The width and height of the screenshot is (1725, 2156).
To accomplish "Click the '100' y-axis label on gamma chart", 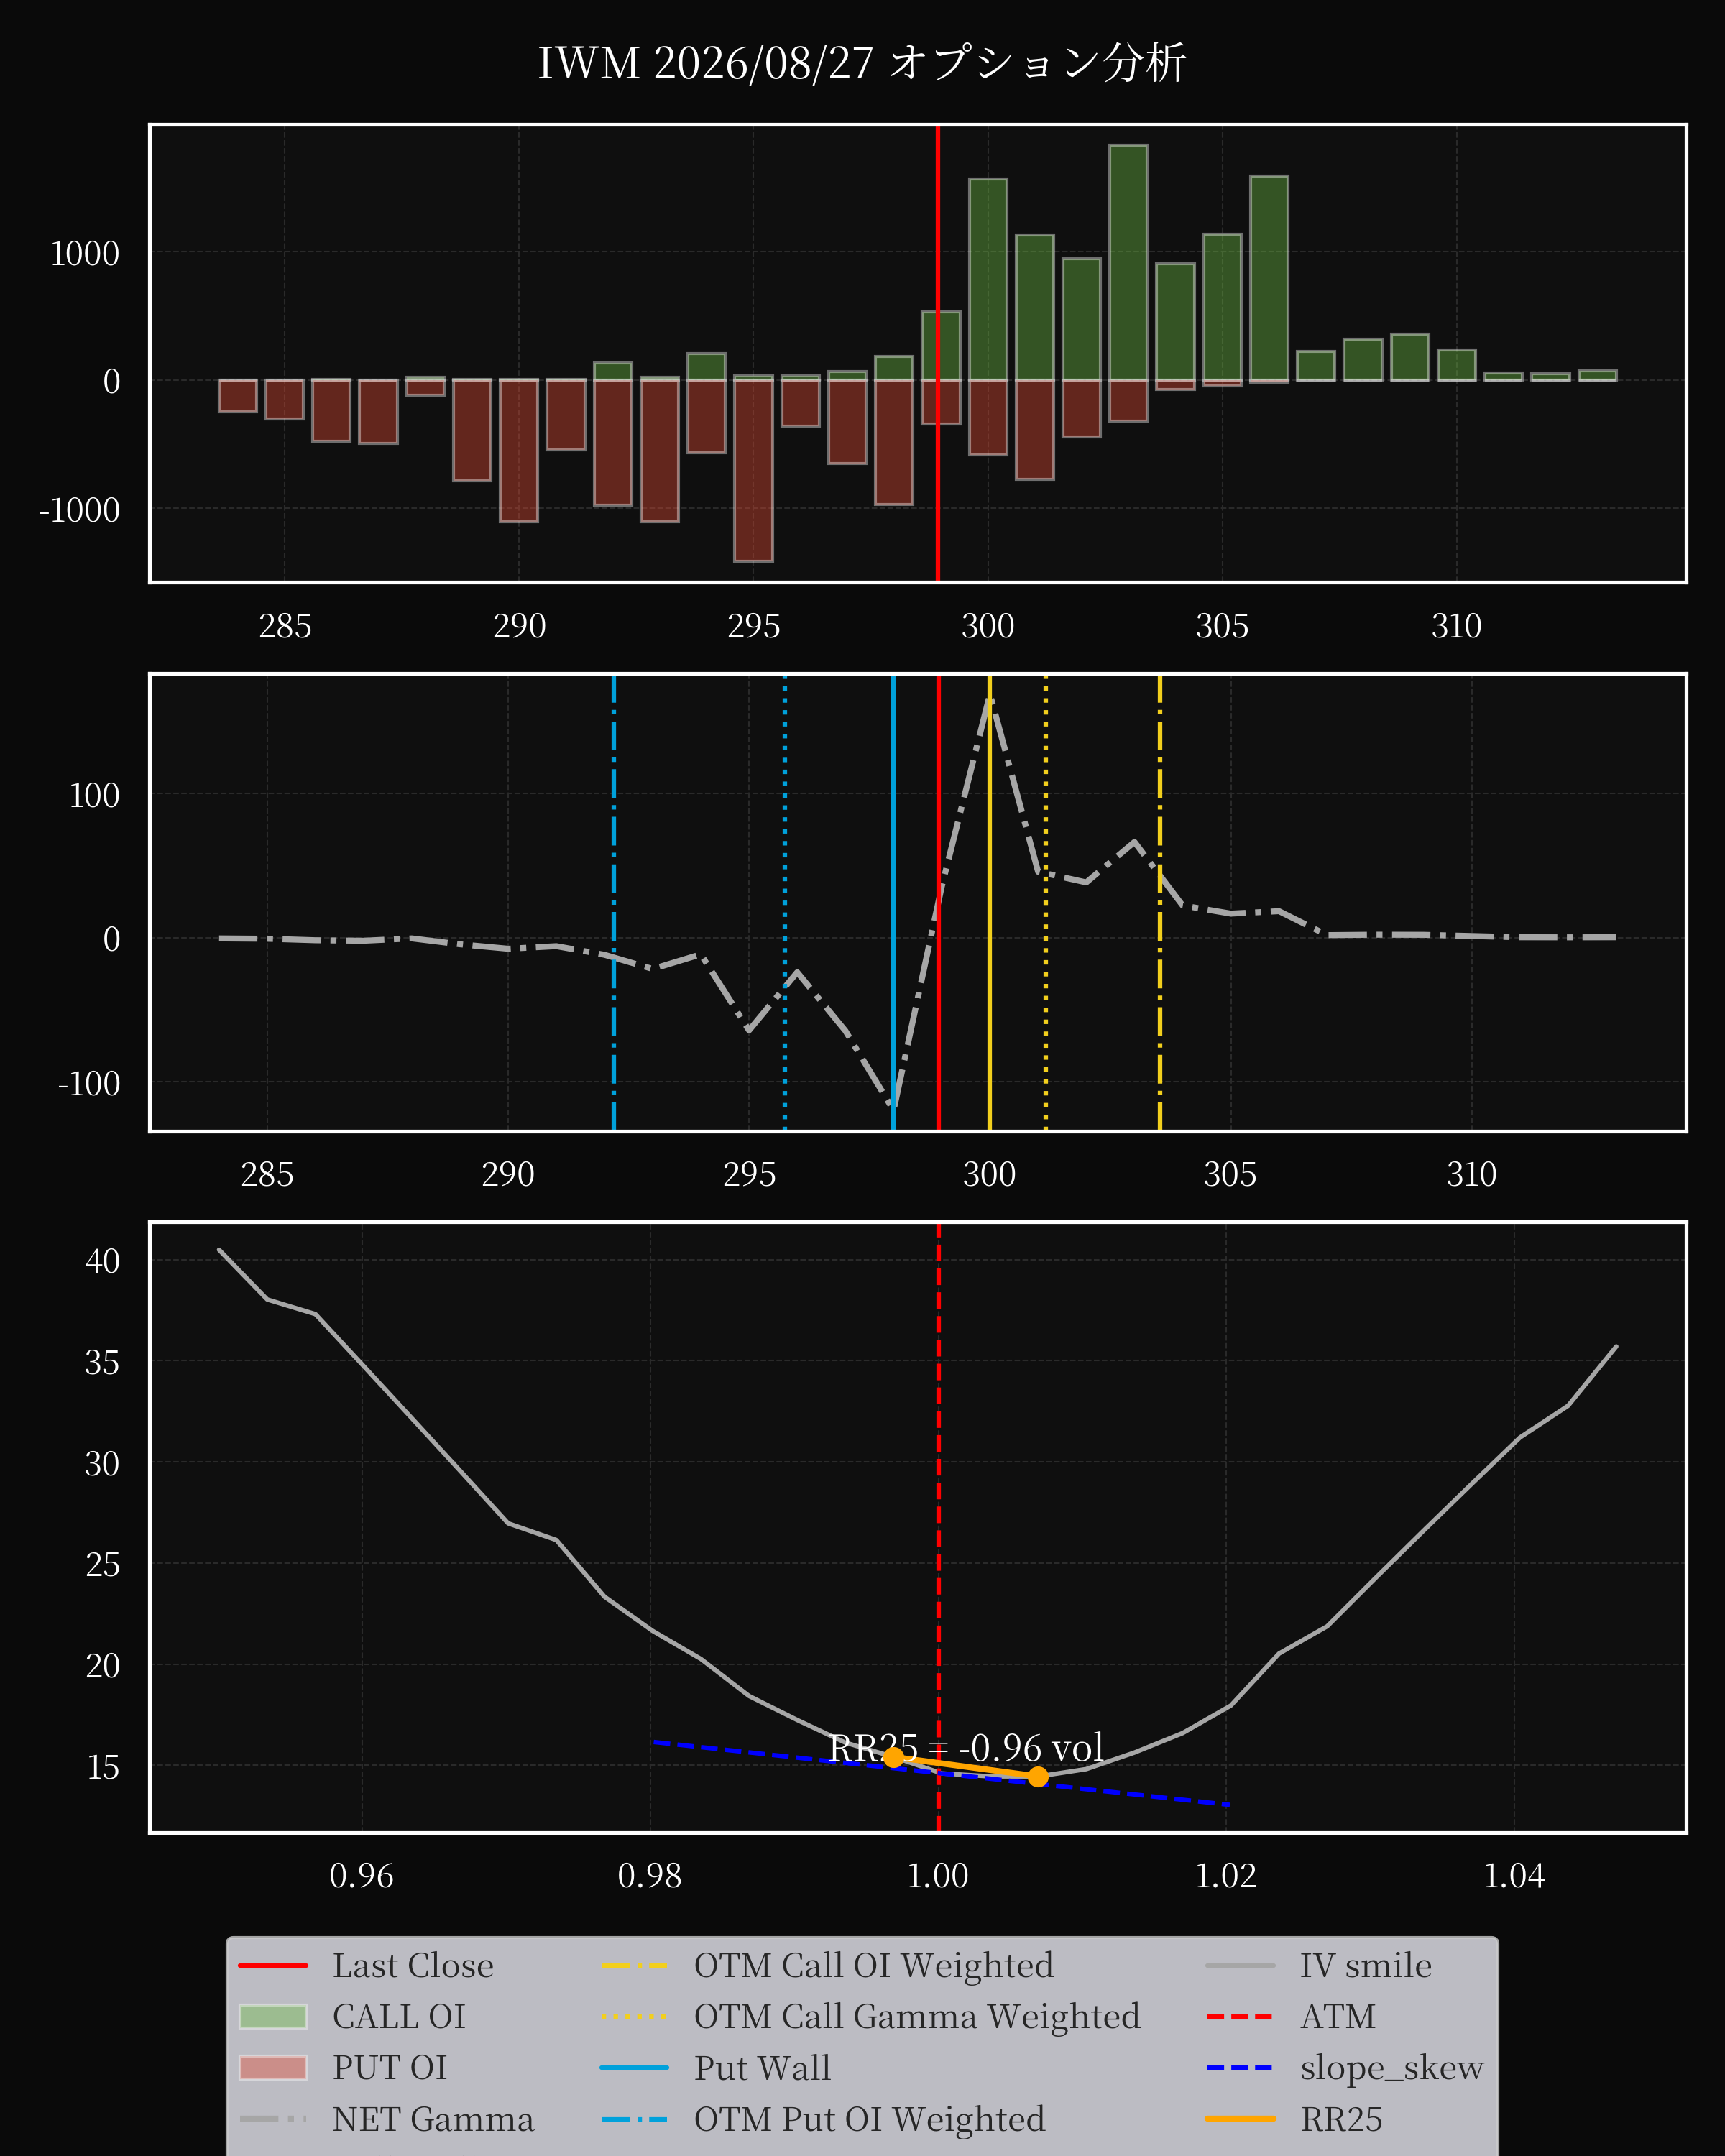I will 94,795.
